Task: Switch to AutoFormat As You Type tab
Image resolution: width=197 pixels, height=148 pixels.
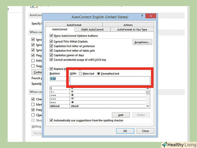Action: (132, 30)
